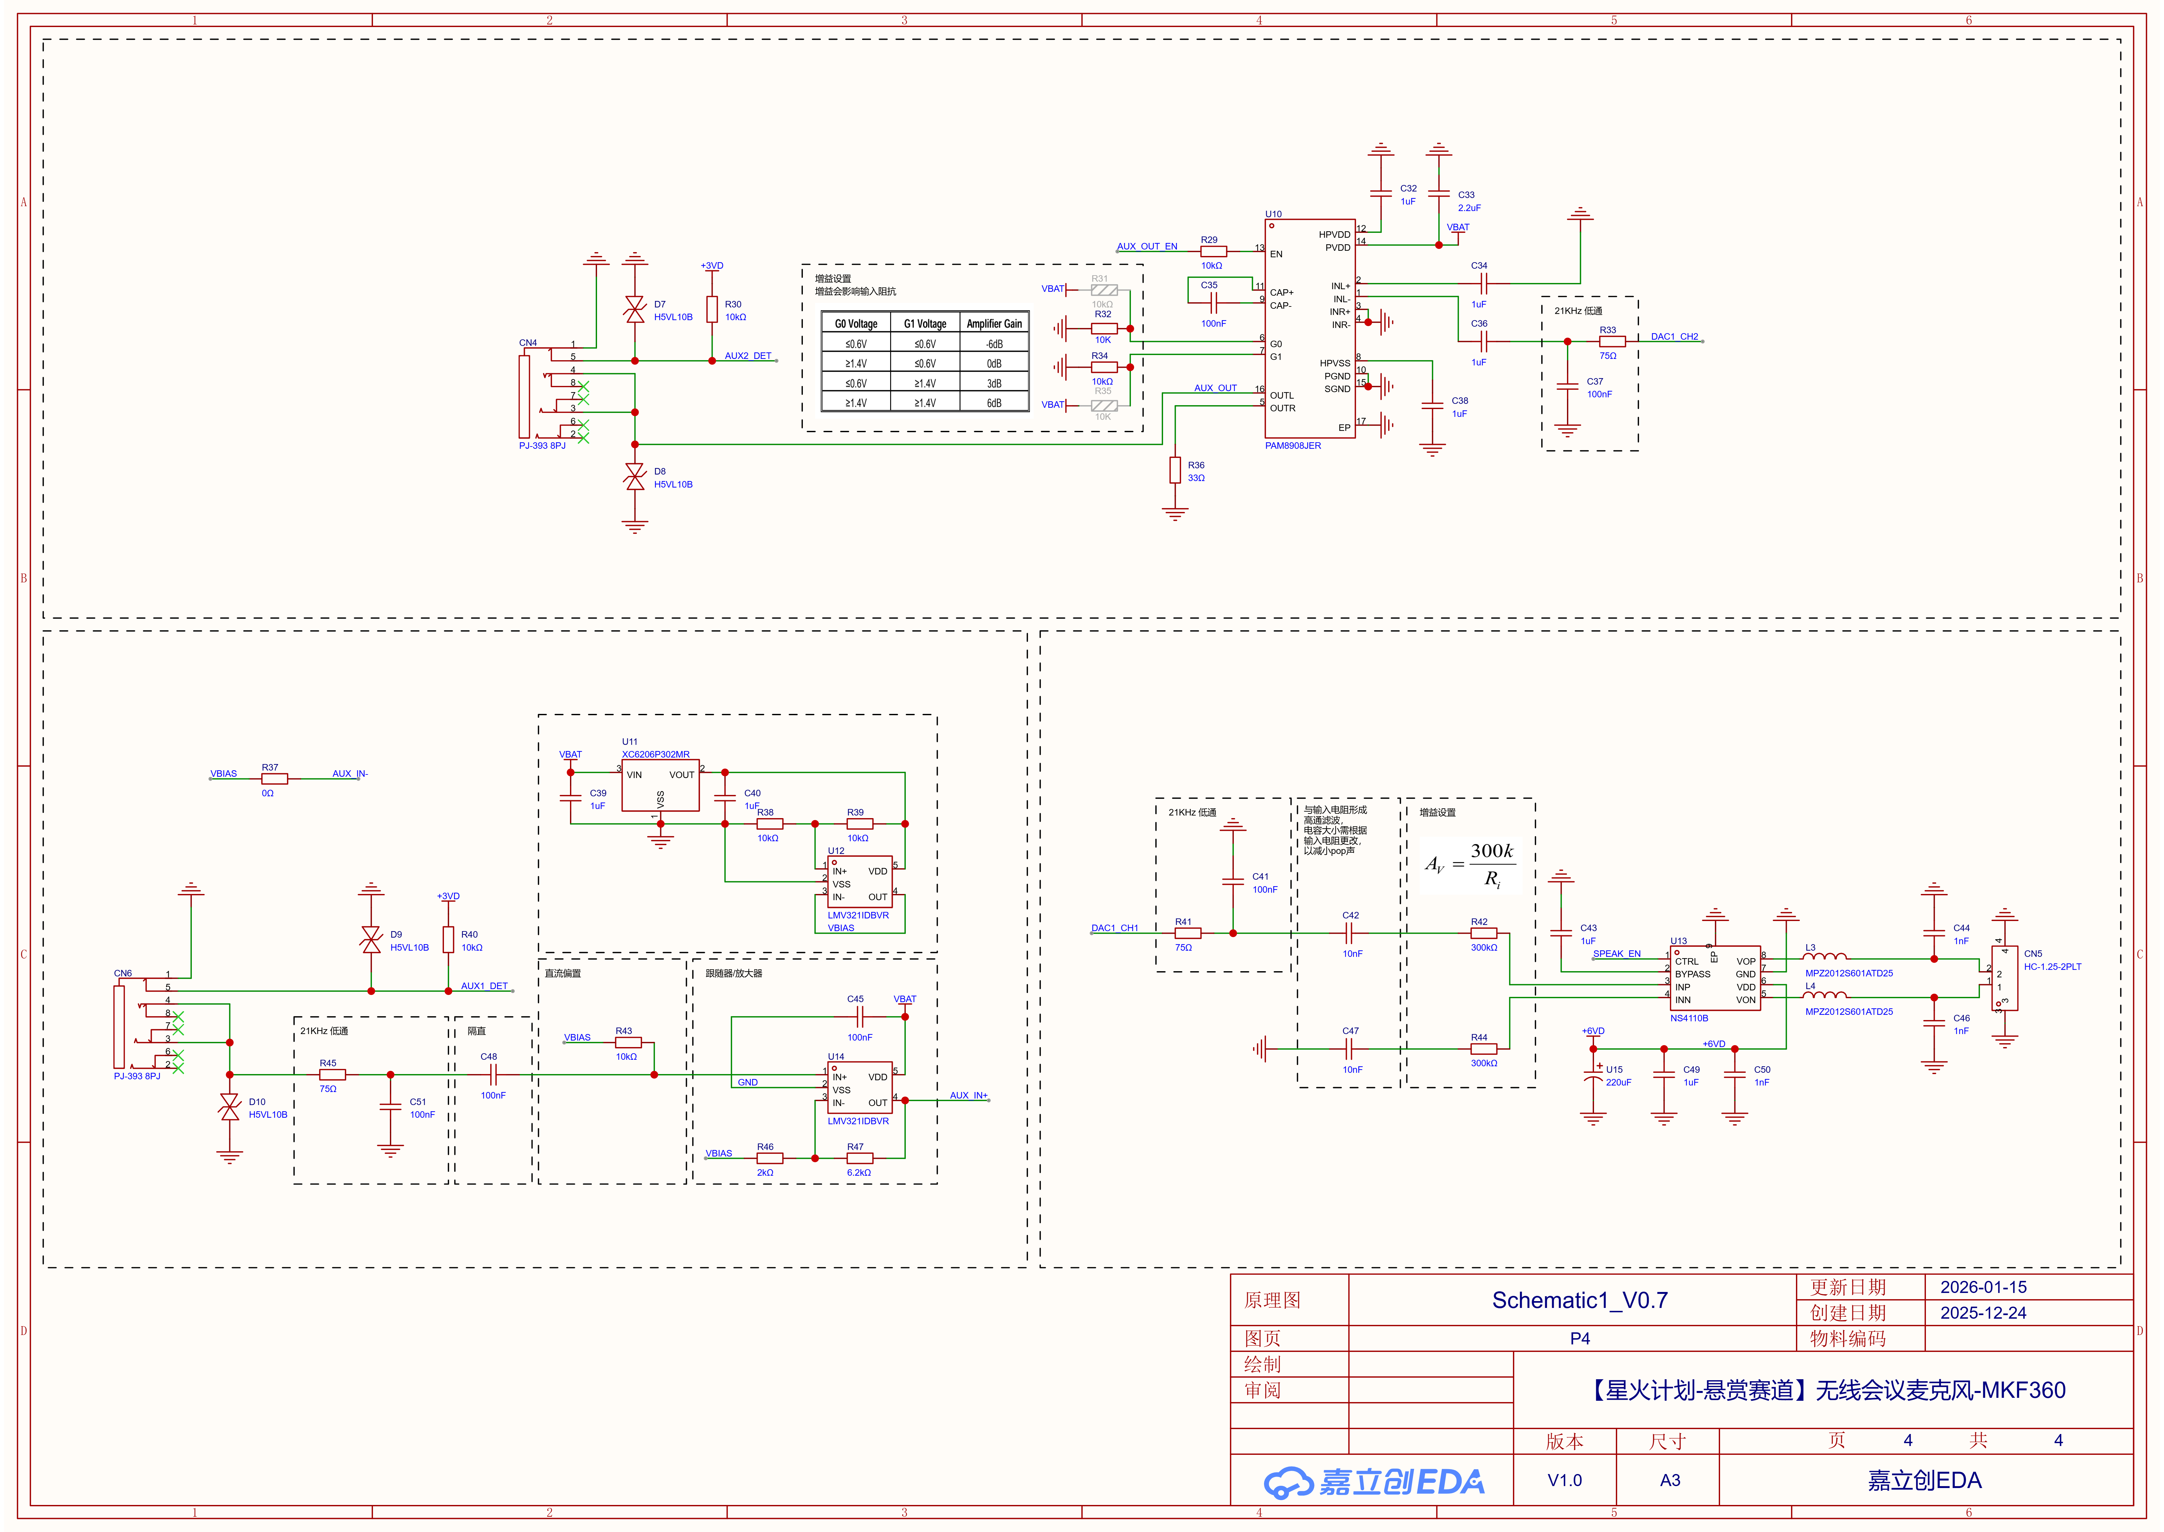Select the AUX2_DET net label
This screenshot has width=2164, height=1532.
(x=748, y=356)
